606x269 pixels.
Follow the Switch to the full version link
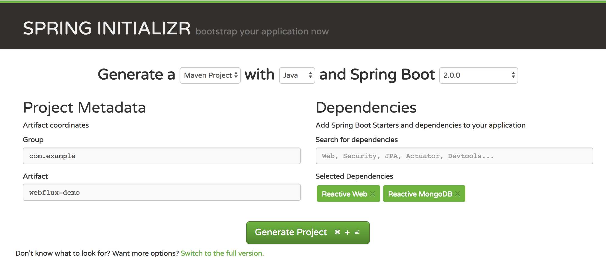(222, 253)
